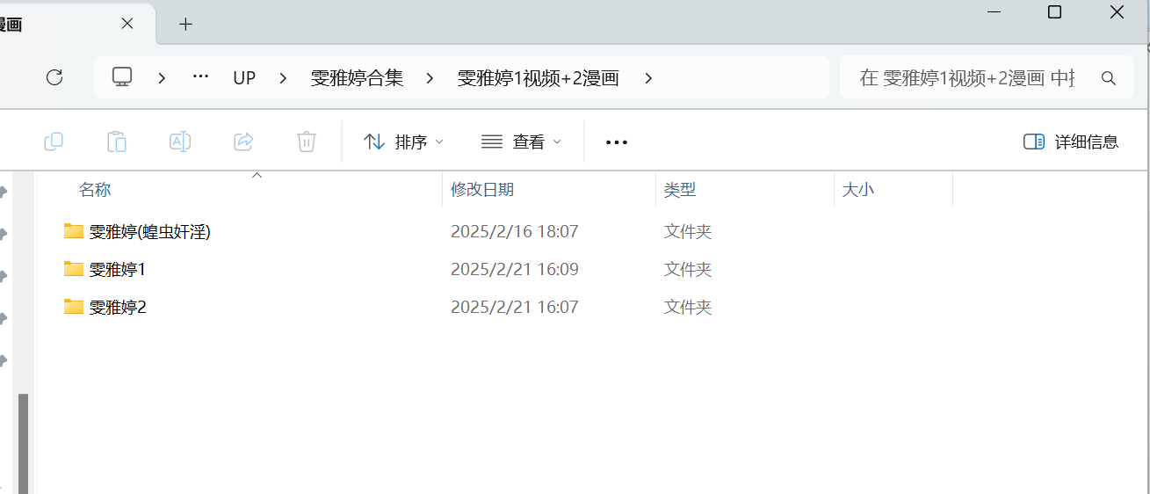The width and height of the screenshot is (1150, 494).
Task: Click the This PC monitor icon in address bar
Action: pos(122,77)
